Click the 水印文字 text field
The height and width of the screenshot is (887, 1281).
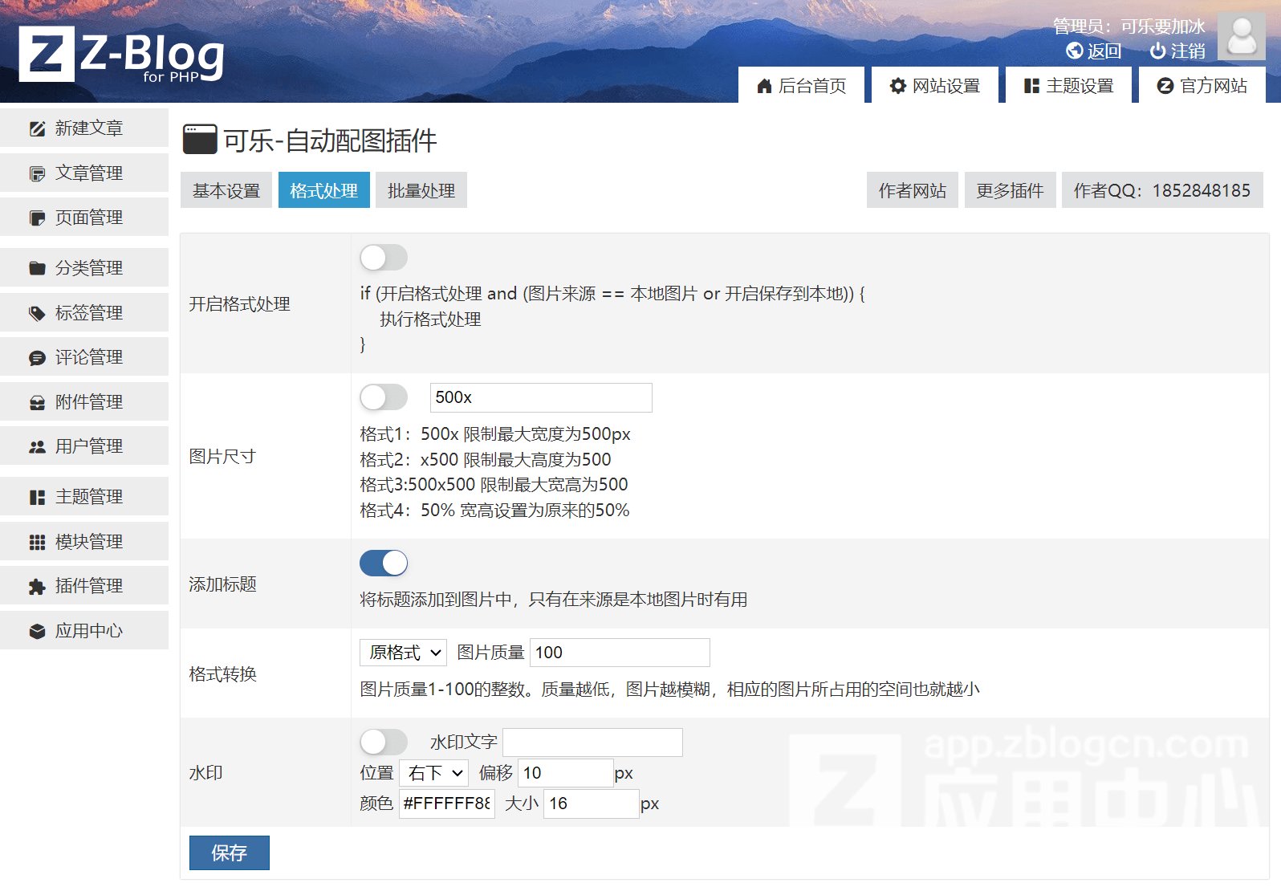[592, 743]
